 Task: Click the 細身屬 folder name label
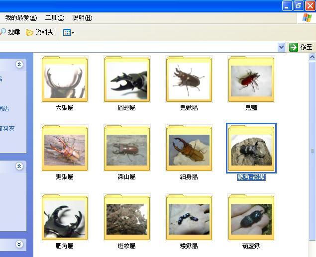189,177
